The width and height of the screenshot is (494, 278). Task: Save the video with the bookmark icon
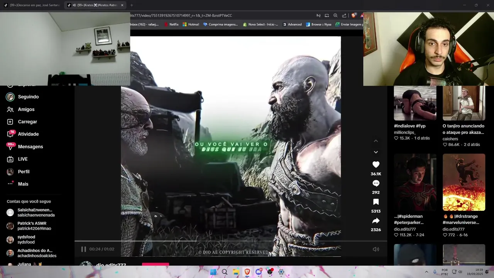[x=376, y=202]
